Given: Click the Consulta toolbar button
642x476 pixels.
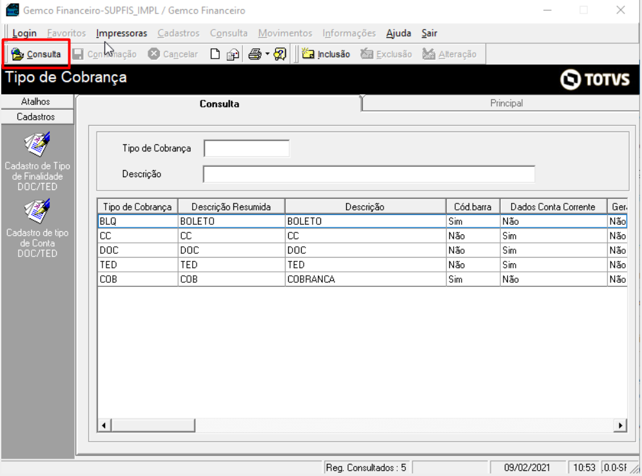Looking at the screenshot, I should coord(36,54).
